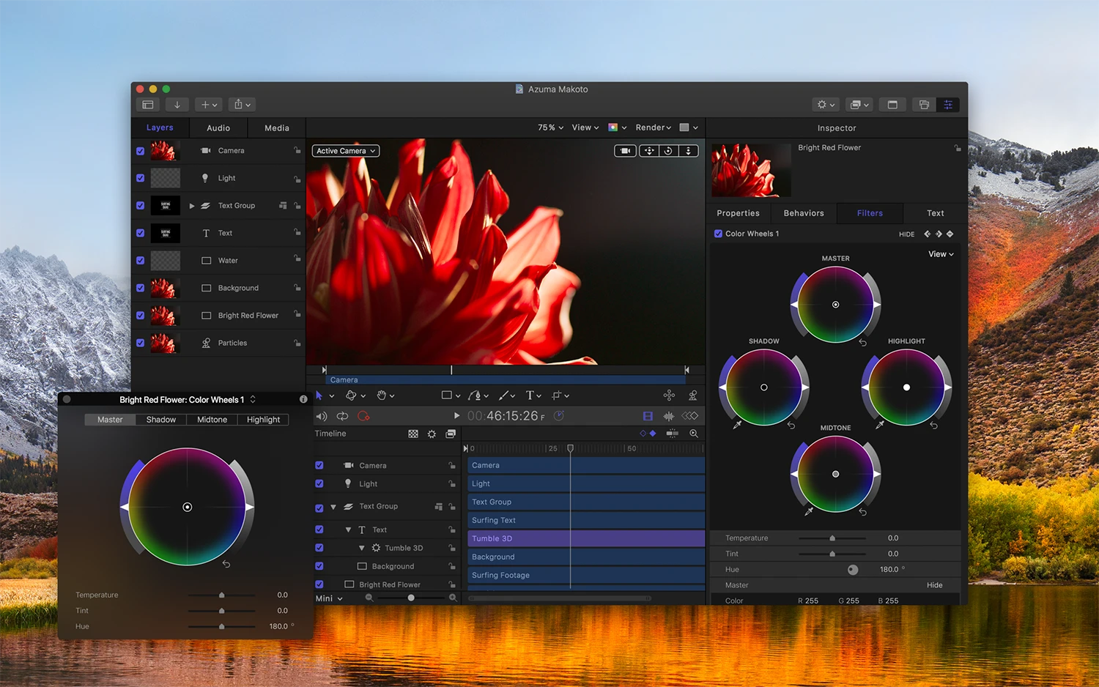
Task: Select the Rectangle shape tool
Action: pyautogui.click(x=448, y=395)
